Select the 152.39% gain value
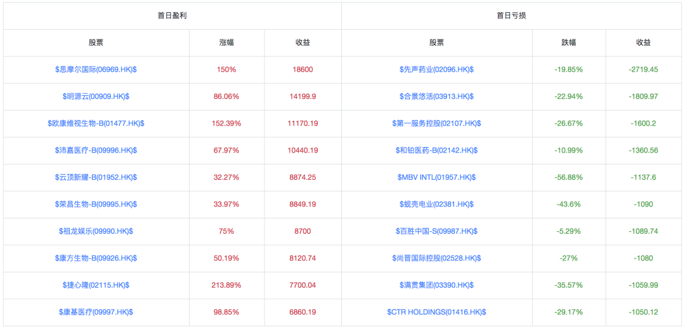The width and height of the screenshot is (685, 329). 226,123
